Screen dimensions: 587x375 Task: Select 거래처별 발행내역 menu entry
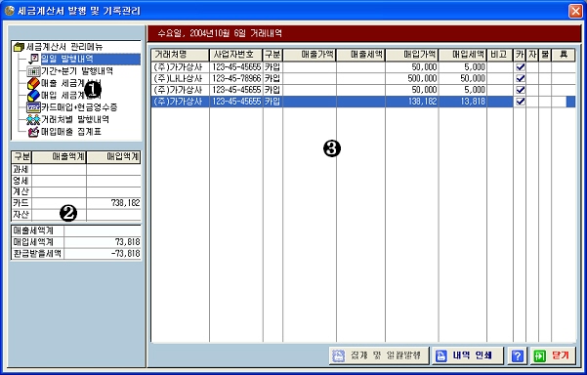[75, 120]
